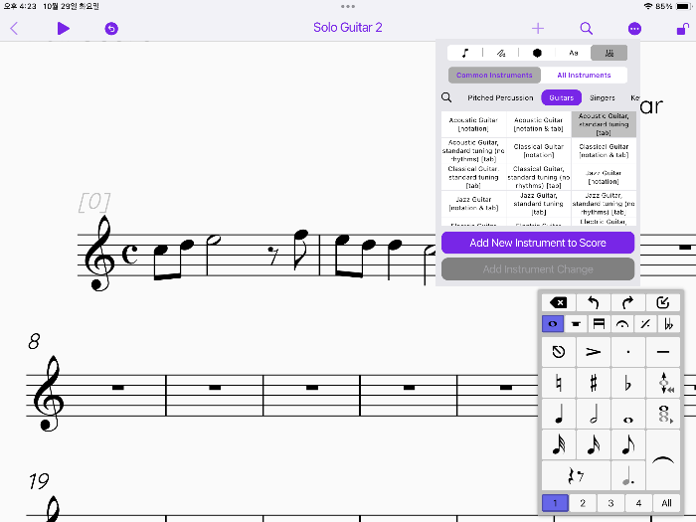The image size is (696, 522).
Task: Select Jazz Guitar [notation & tab]
Action: pos(473,203)
